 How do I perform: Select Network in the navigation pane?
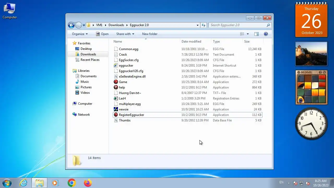pos(84,115)
